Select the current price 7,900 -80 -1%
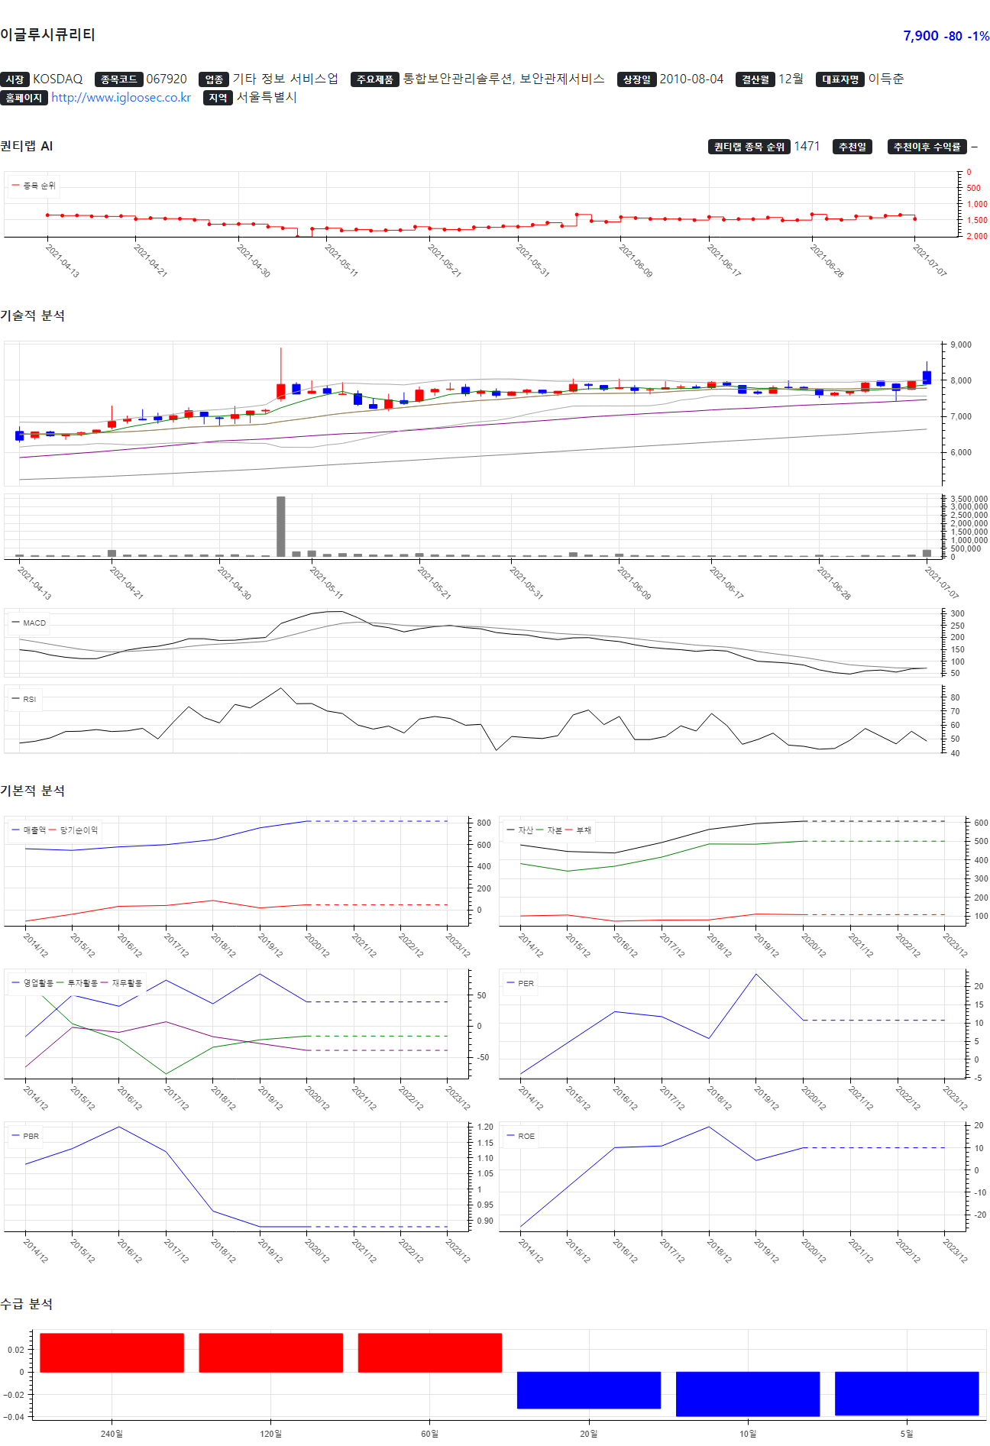The image size is (990, 1446). (946, 36)
